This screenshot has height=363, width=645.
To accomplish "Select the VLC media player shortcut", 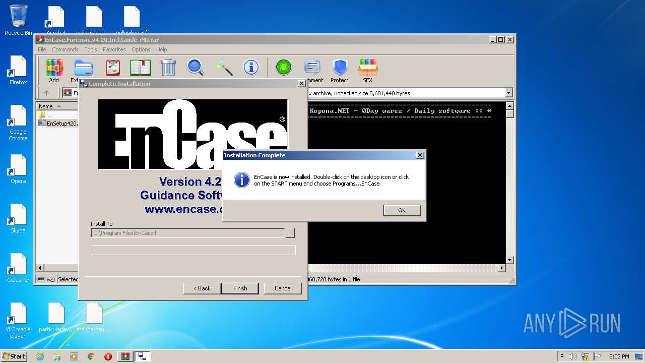I will click(18, 321).
